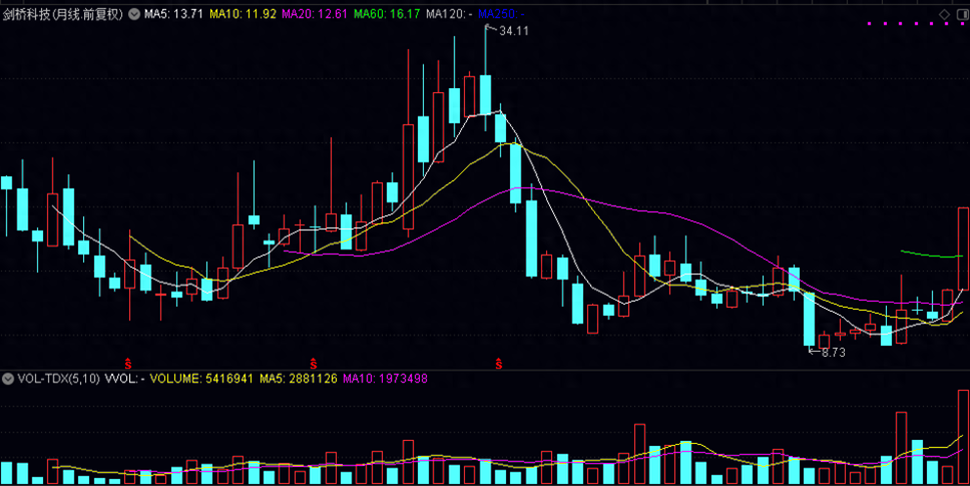Click the diamond icon in chart corner
The image size is (970, 486).
pyautogui.click(x=944, y=15)
